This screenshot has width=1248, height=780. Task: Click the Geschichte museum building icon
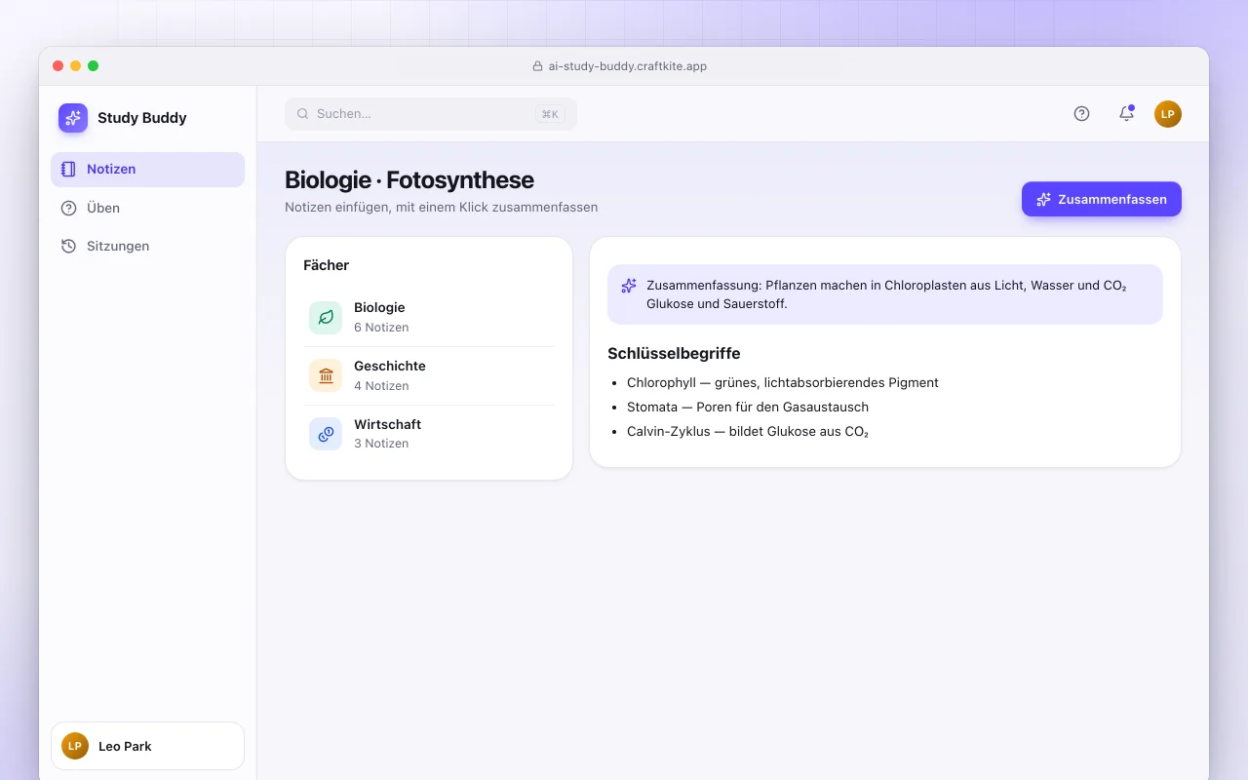pos(326,375)
